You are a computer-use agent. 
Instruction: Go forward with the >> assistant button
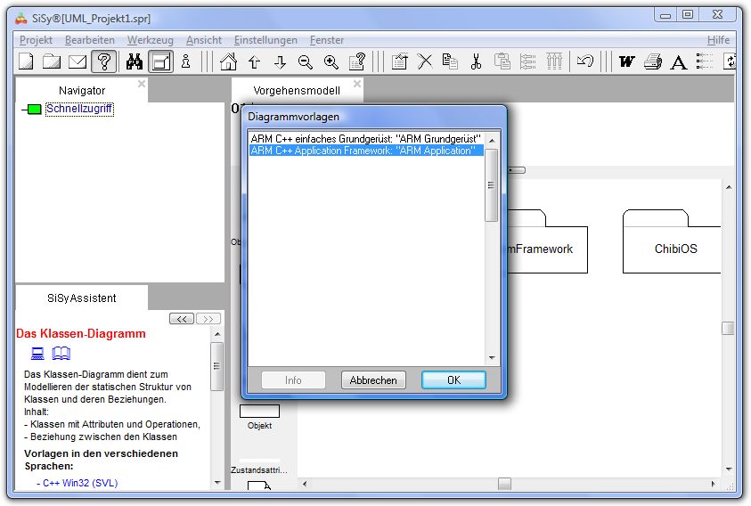[x=208, y=319]
